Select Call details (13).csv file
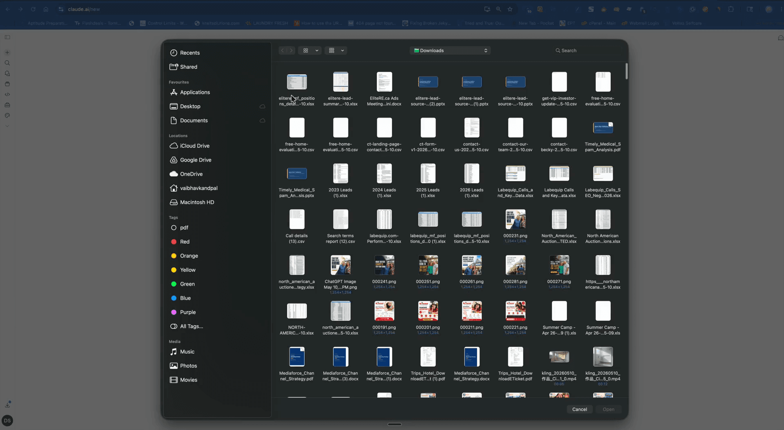784x430 pixels. coord(297,226)
